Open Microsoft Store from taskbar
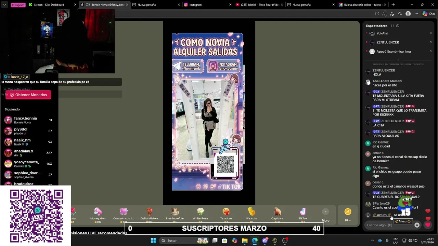 [x=224, y=241]
